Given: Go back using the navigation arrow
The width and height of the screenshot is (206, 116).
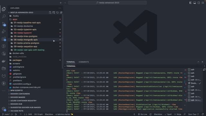Looking at the screenshot, I should tap(61, 3).
